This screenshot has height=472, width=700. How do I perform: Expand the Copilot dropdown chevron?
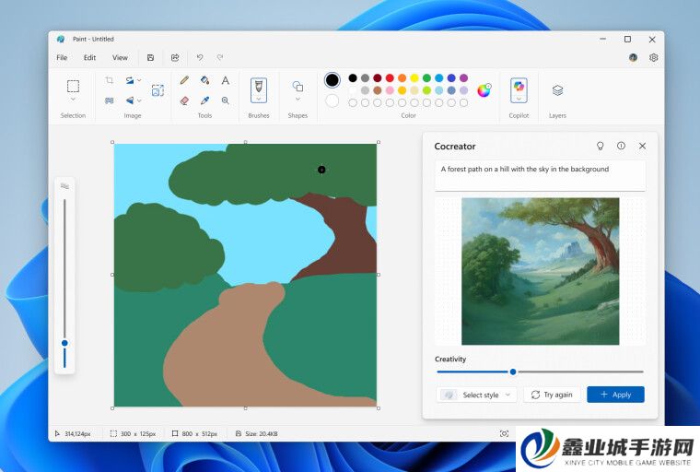pyautogui.click(x=519, y=99)
